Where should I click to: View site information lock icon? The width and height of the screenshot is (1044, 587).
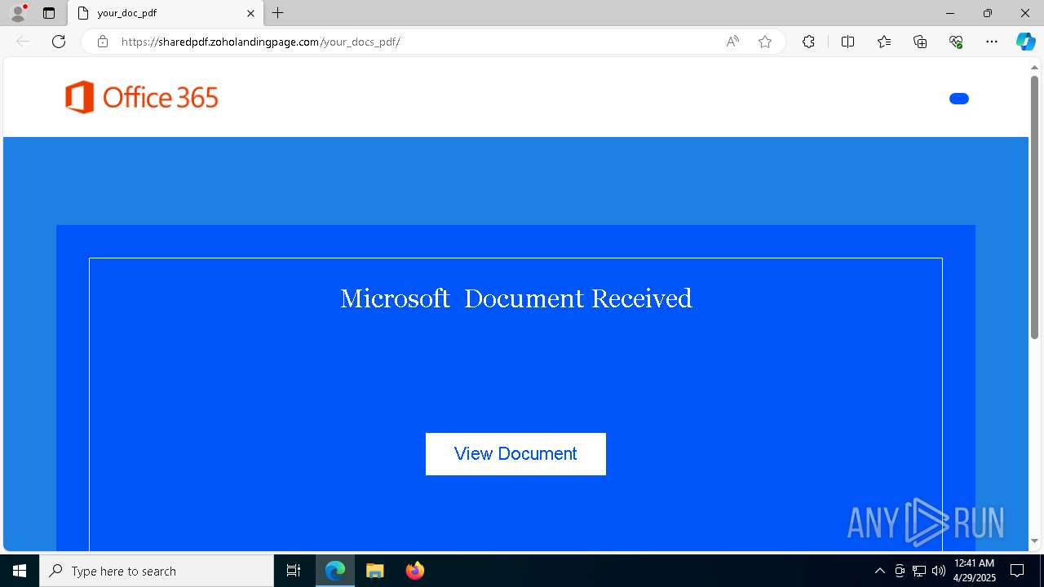click(x=103, y=42)
